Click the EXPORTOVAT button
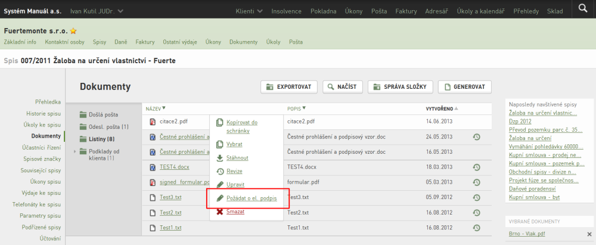596x245 pixels. click(289, 87)
